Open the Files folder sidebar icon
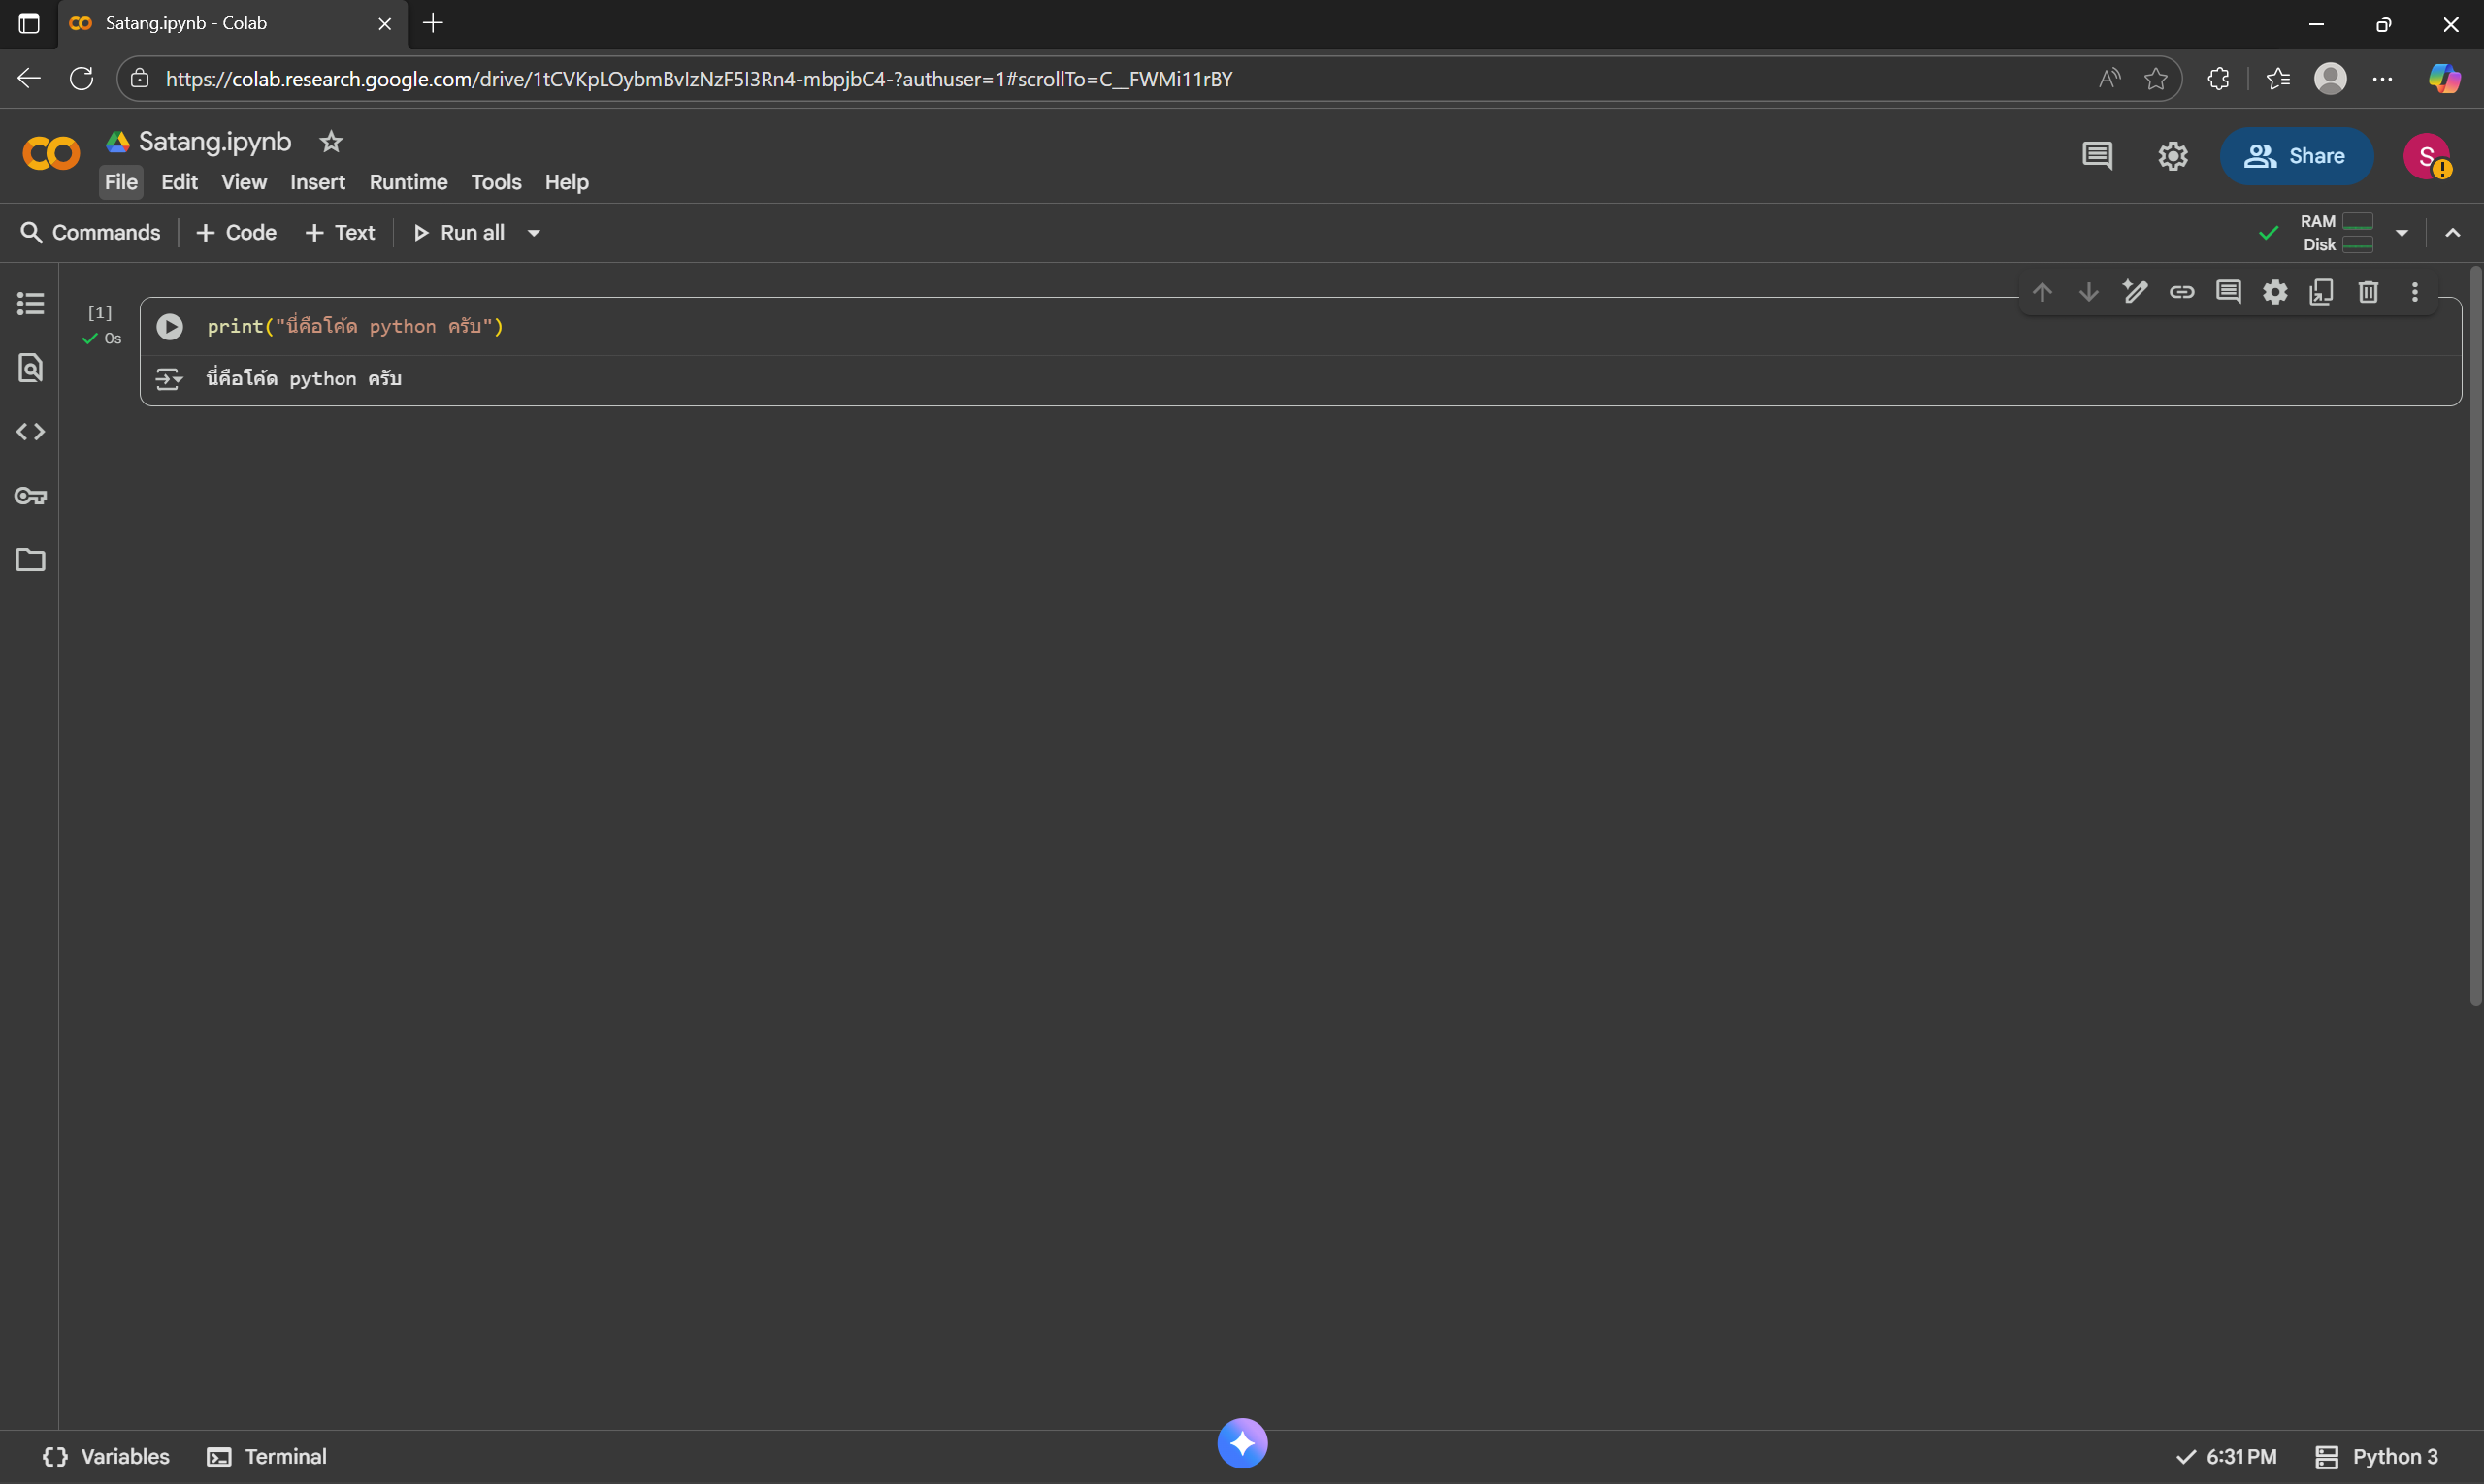This screenshot has height=1484, width=2484. (30, 560)
